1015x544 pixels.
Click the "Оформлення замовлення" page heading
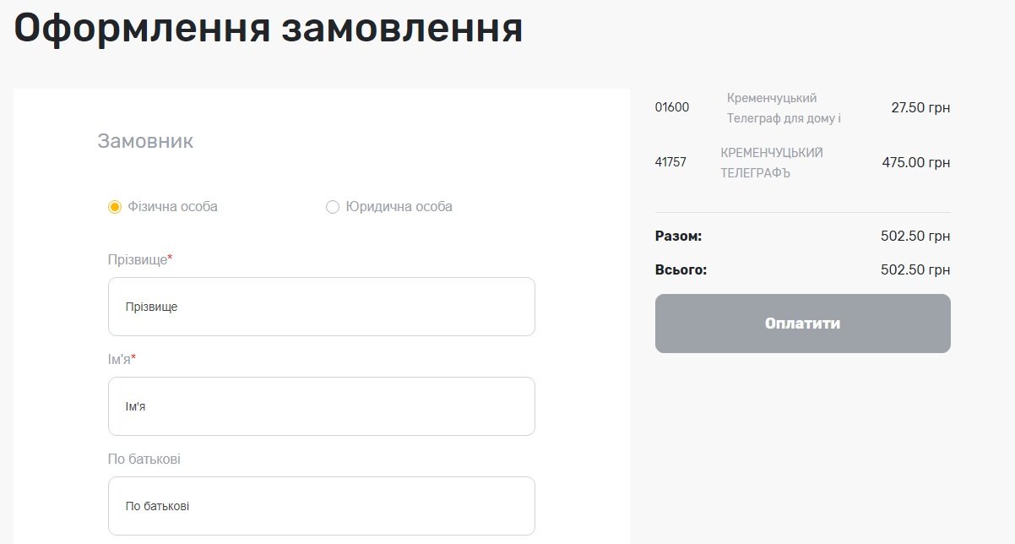pos(269,28)
